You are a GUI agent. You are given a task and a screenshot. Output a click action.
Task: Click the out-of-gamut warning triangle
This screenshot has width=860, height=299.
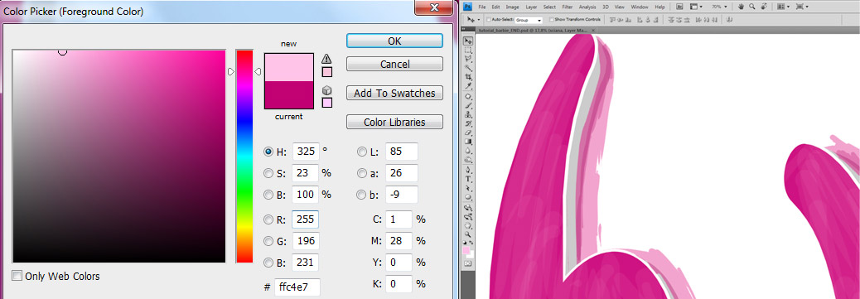[327, 59]
